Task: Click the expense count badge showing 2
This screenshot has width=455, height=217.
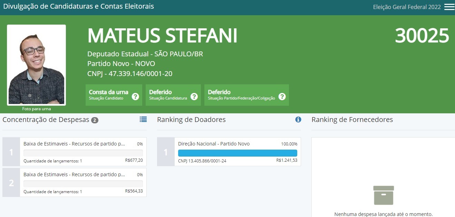Action: coord(95,120)
